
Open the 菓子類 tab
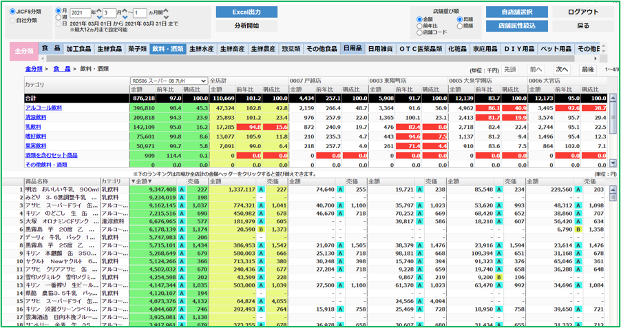tap(138, 49)
